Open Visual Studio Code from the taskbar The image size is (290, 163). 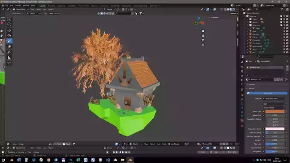[108, 160]
